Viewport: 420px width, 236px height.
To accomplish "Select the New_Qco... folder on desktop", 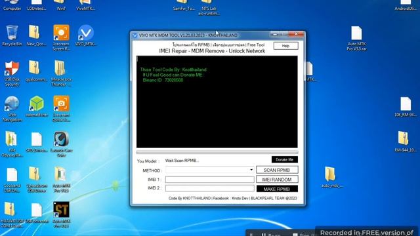I will [34, 32].
